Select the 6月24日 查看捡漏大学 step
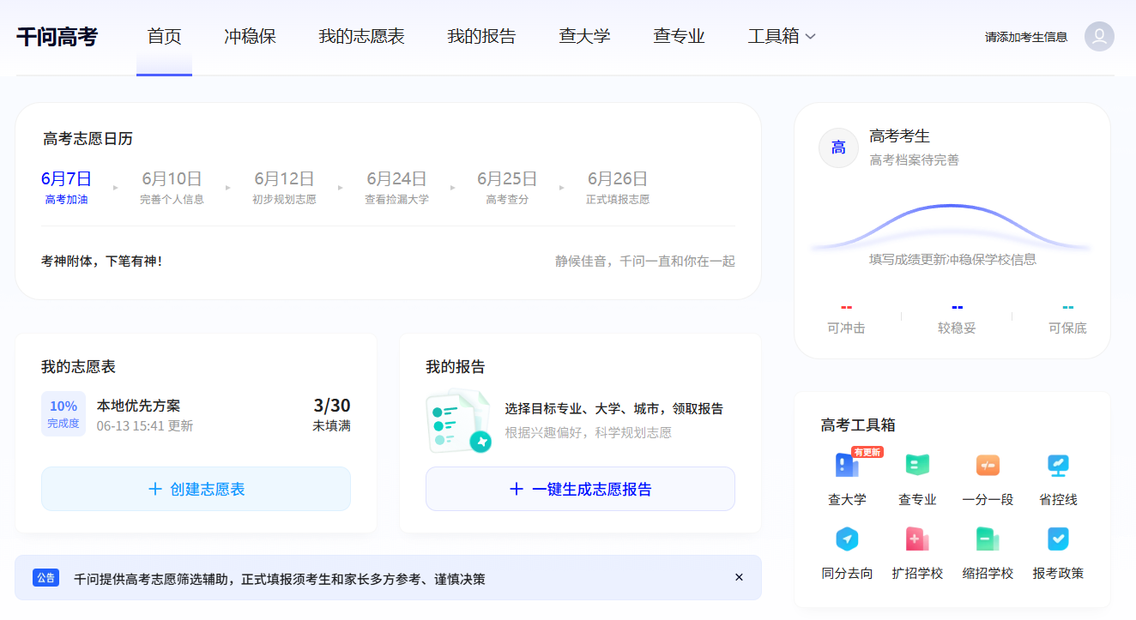This screenshot has width=1136, height=620. coord(396,188)
